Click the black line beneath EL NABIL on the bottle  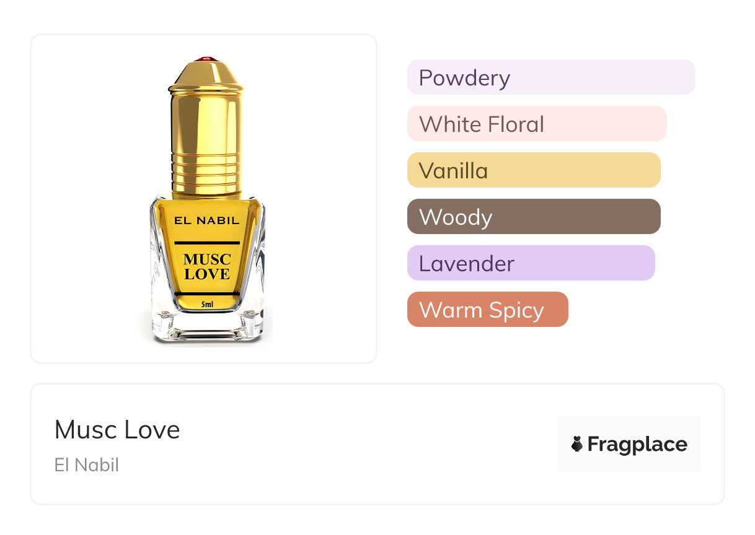click(206, 241)
